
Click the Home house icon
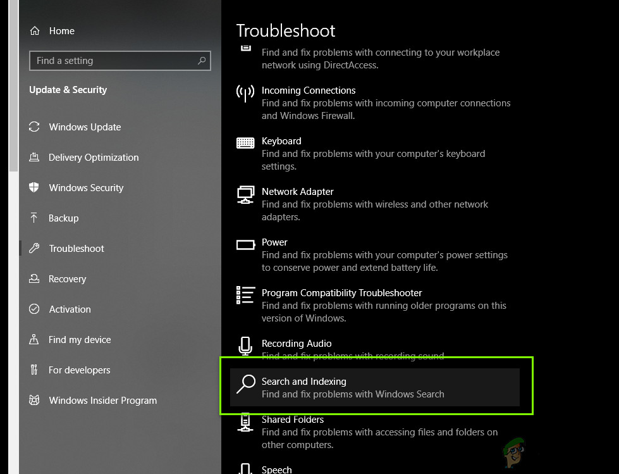point(35,31)
